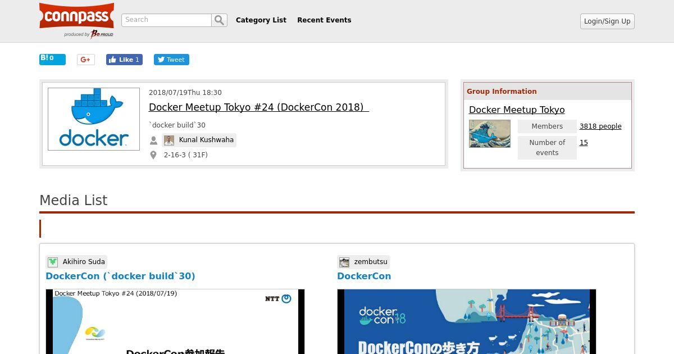Click the Login/Sign Up button

[x=607, y=21]
